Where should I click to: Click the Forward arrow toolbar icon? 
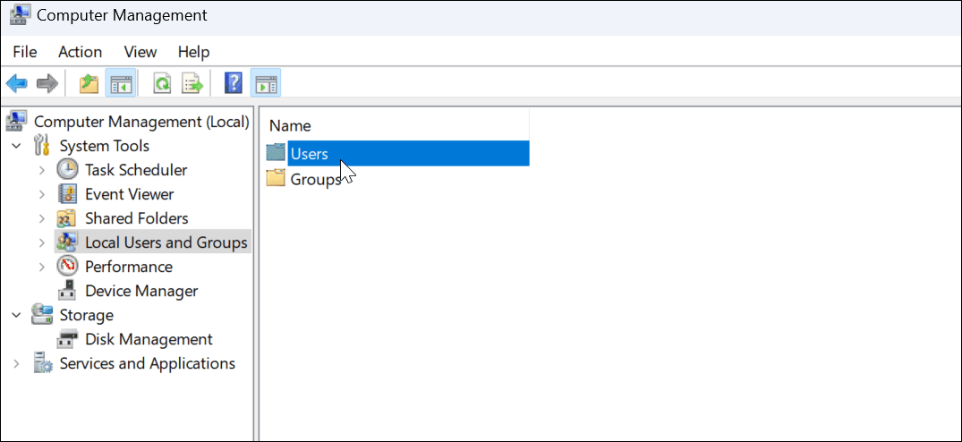[47, 82]
